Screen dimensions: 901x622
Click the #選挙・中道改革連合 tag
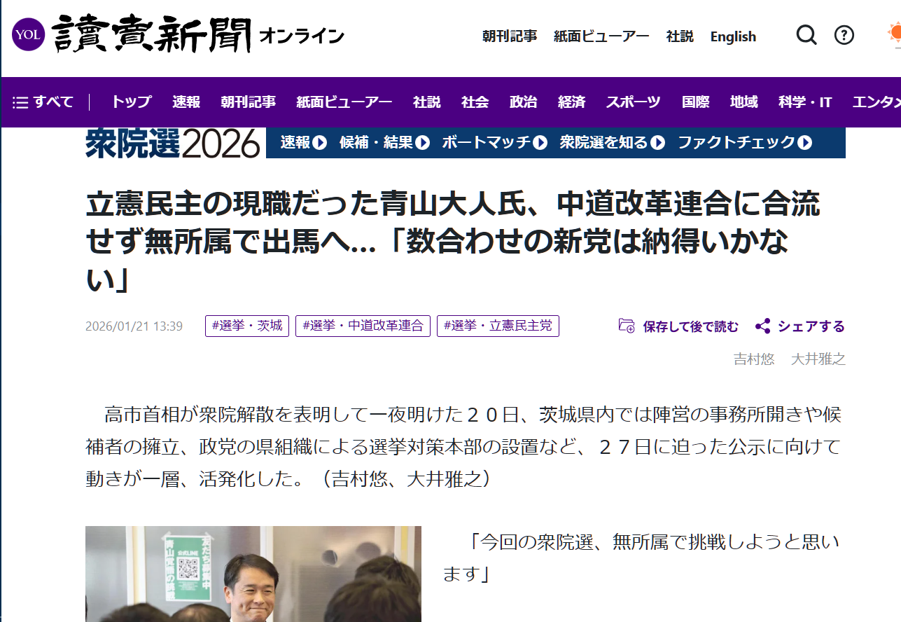click(363, 326)
